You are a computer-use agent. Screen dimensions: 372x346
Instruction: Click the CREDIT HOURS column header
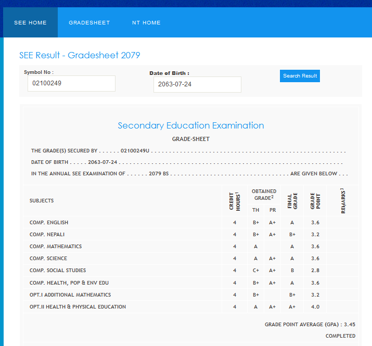click(234, 201)
